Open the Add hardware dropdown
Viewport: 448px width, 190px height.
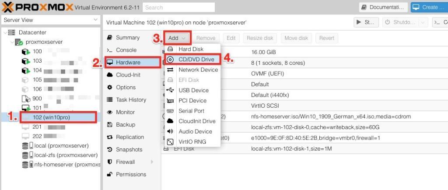178,38
